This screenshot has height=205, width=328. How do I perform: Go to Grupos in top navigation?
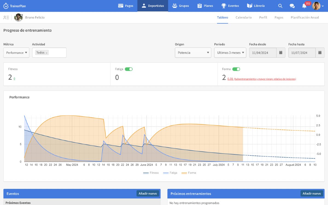pyautogui.click(x=180, y=6)
